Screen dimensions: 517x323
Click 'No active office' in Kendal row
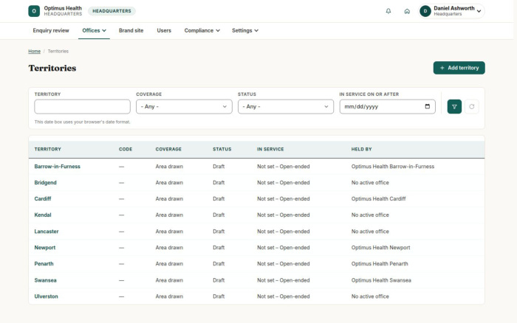pyautogui.click(x=370, y=215)
